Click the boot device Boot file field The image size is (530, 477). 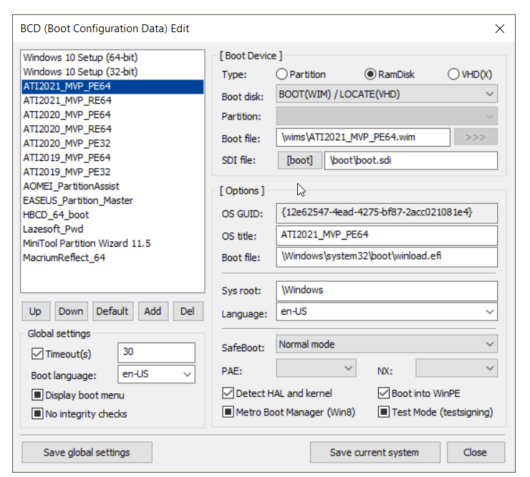click(x=363, y=137)
